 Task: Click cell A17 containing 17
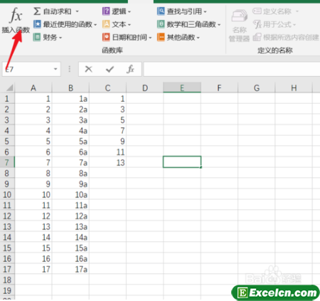click(x=33, y=269)
